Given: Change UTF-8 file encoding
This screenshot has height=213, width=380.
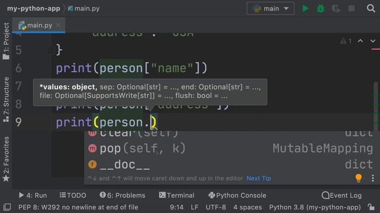Looking at the screenshot, I should pyautogui.click(x=216, y=207).
